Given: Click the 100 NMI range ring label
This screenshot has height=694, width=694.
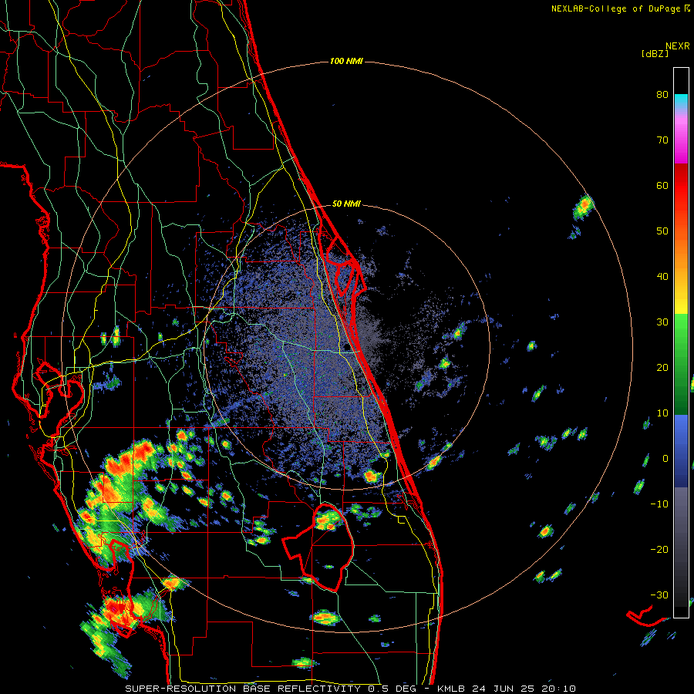Looking at the screenshot, I should click(x=346, y=61).
